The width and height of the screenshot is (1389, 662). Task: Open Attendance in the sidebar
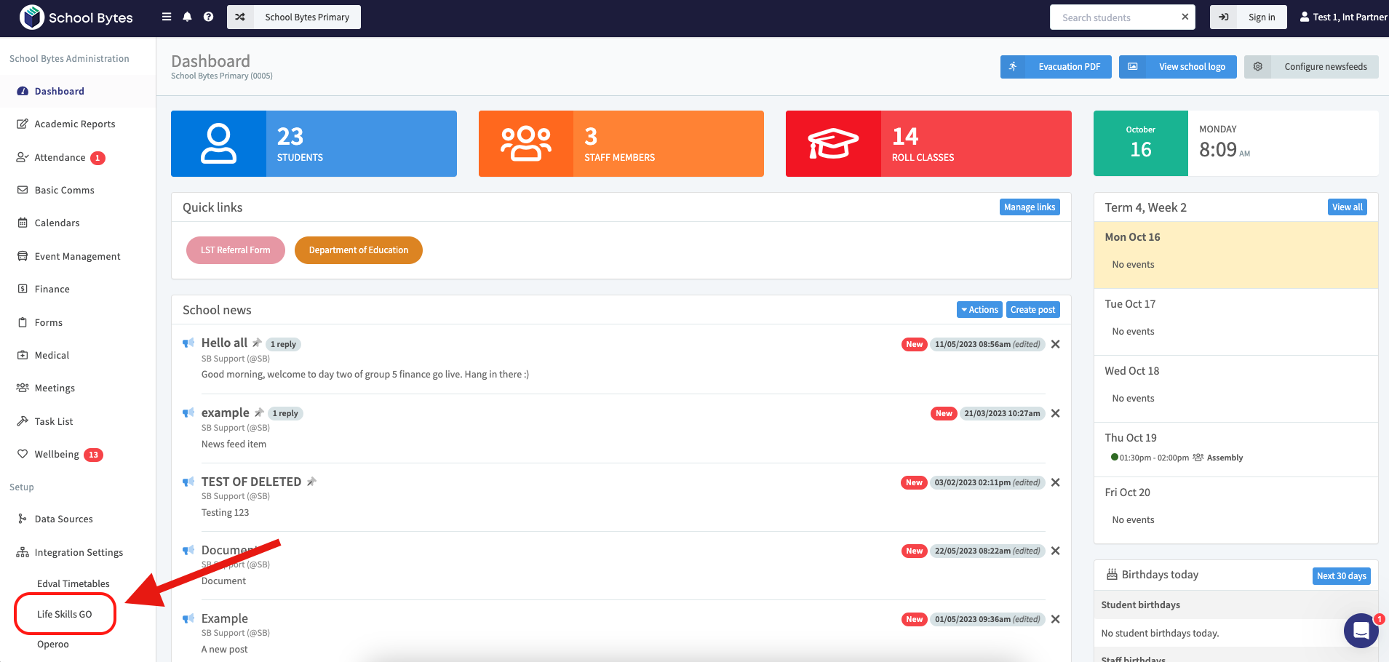pos(60,157)
